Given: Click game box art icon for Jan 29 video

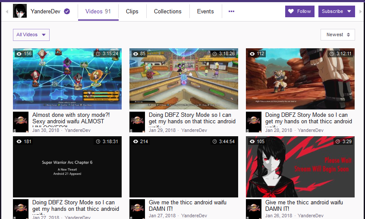Looking at the screenshot, I should point(137,122).
